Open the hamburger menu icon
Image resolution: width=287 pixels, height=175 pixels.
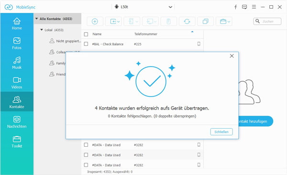coord(254,7)
